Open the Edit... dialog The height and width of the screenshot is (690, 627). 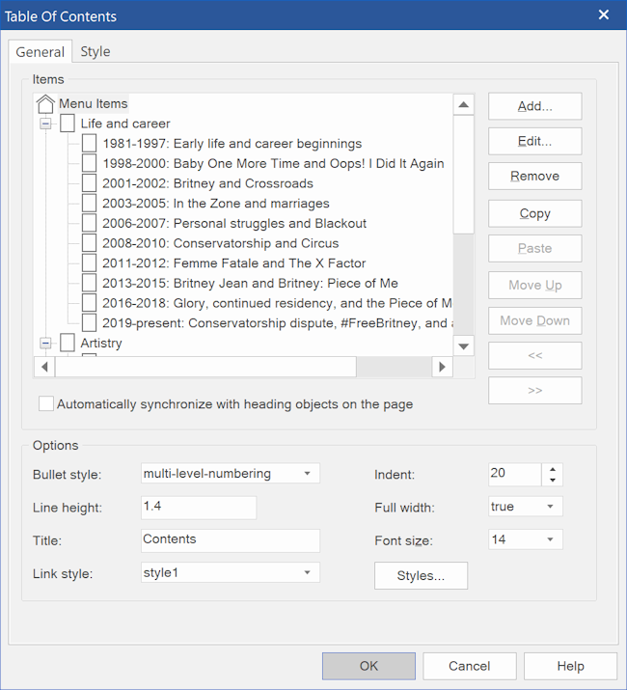click(x=535, y=141)
